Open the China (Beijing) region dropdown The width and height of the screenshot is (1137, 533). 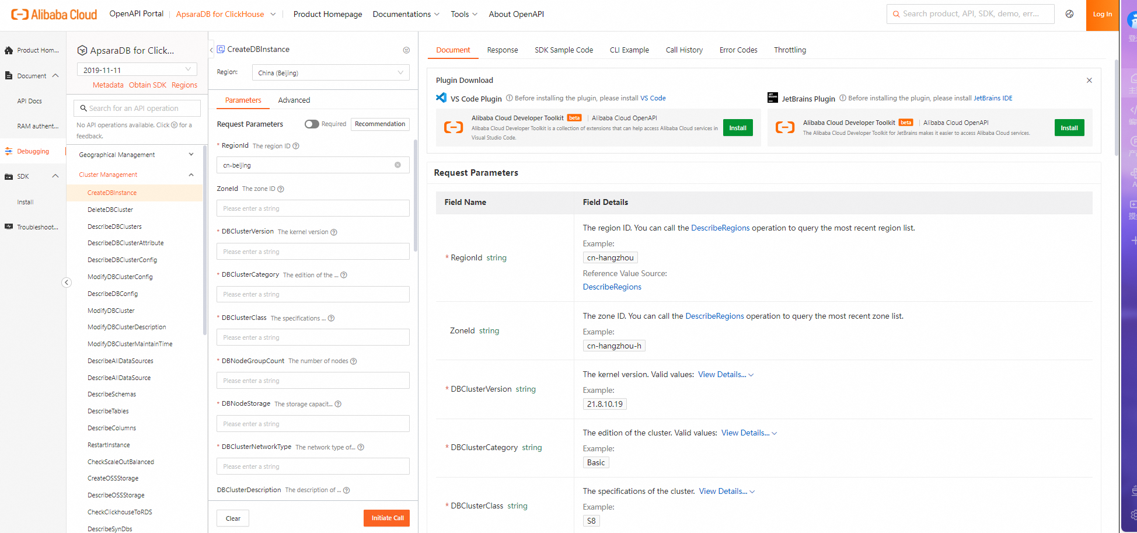[330, 73]
